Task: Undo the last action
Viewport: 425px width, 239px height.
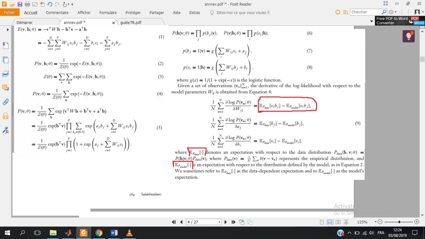Action: tap(50, 4)
